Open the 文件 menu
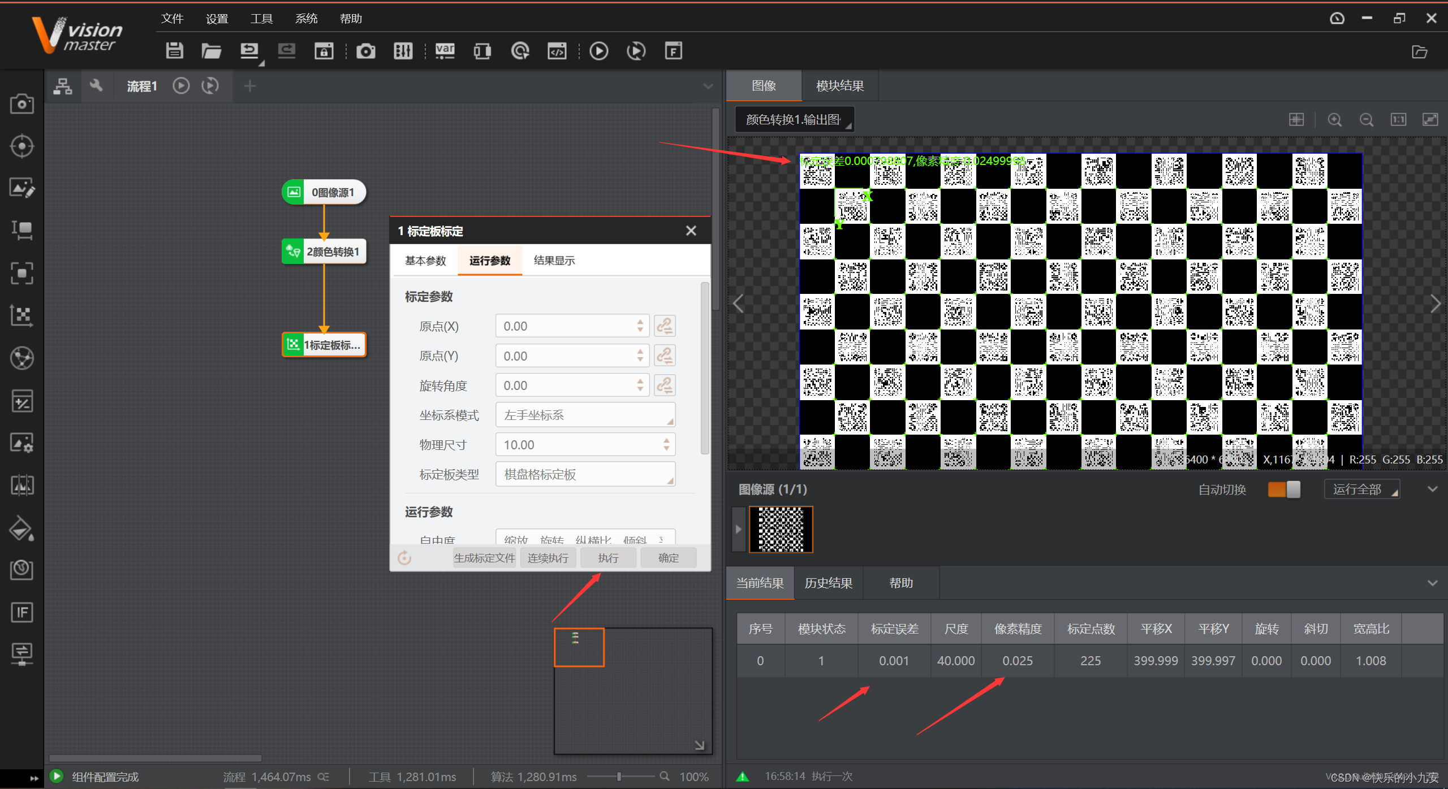 tap(172, 19)
